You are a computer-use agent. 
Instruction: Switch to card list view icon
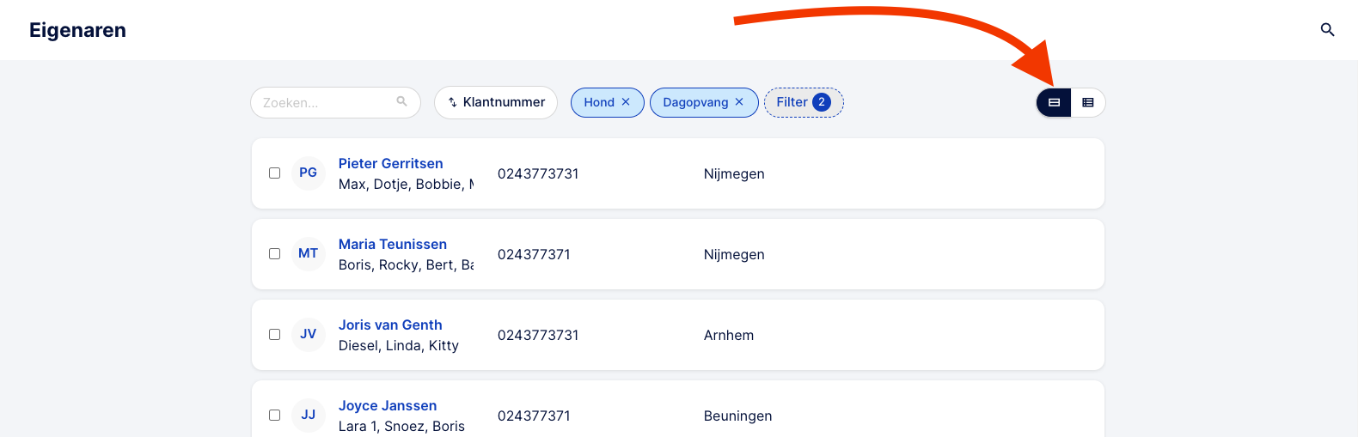tap(1054, 102)
